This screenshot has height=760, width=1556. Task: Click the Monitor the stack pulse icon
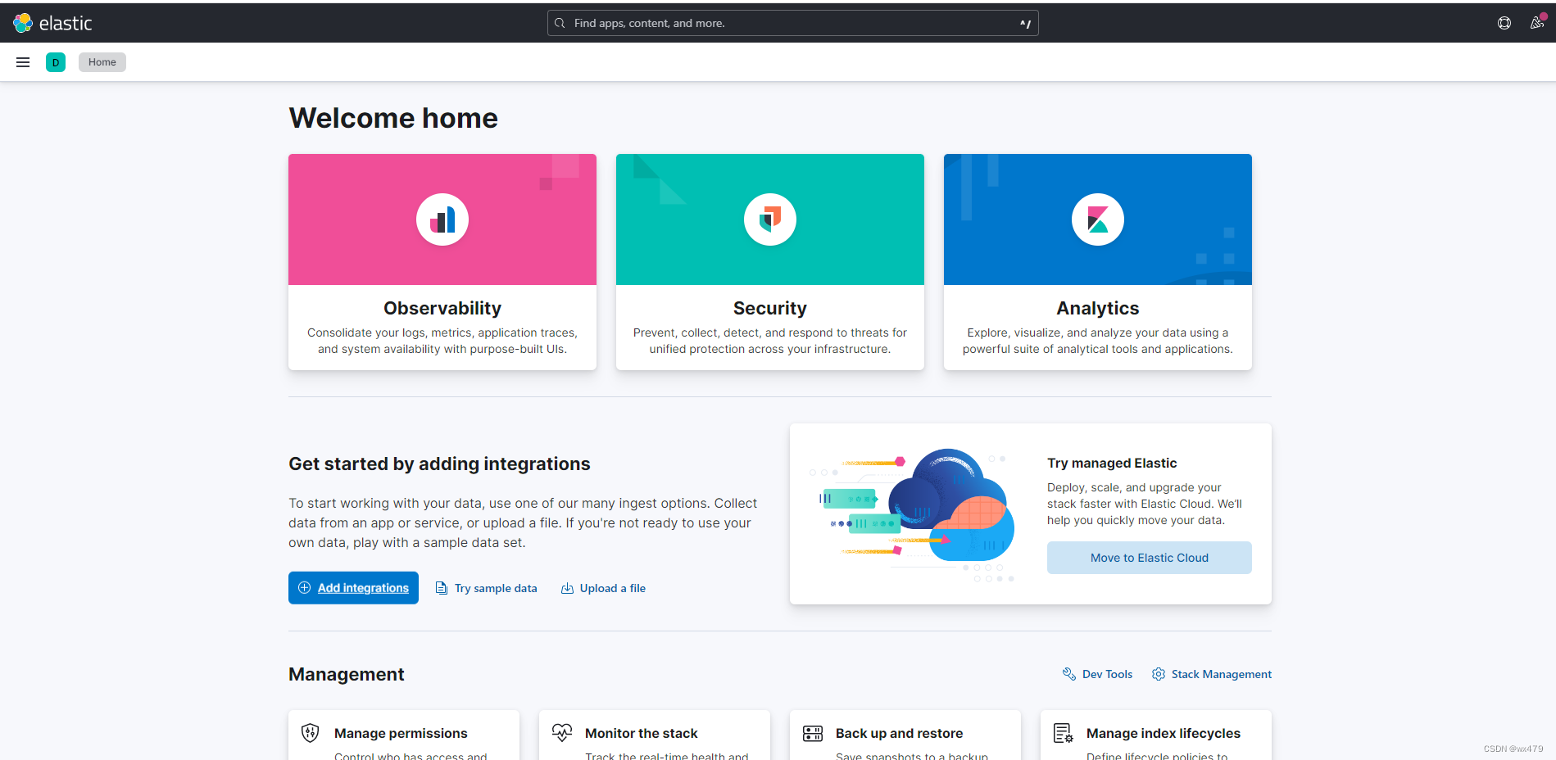(562, 733)
